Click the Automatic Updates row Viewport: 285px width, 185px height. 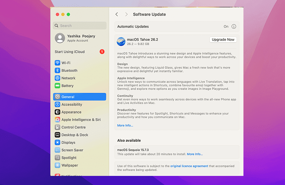pyautogui.click(x=177, y=27)
